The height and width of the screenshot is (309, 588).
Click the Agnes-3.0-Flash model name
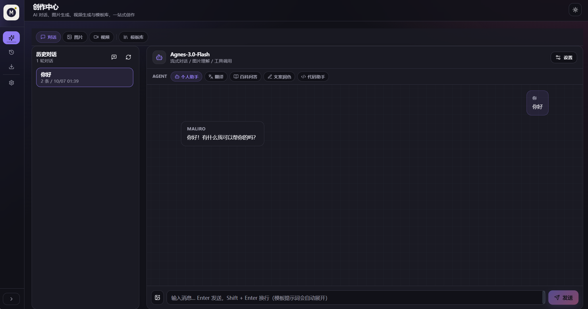point(190,54)
